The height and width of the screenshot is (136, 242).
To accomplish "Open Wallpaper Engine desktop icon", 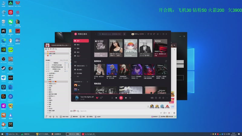I will coord(11,98).
